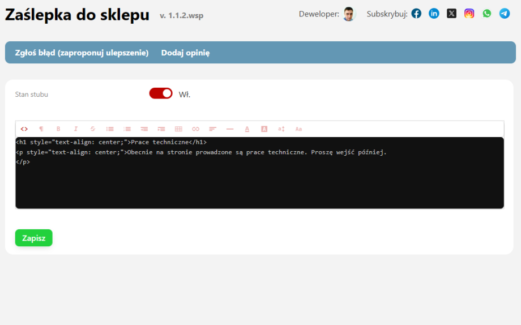
Task: Open the Dodaj opinię menu item
Action: point(185,53)
